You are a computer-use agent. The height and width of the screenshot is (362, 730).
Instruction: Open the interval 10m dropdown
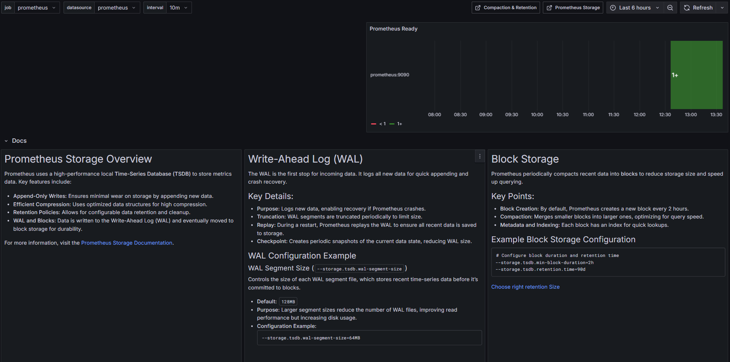[x=178, y=8]
